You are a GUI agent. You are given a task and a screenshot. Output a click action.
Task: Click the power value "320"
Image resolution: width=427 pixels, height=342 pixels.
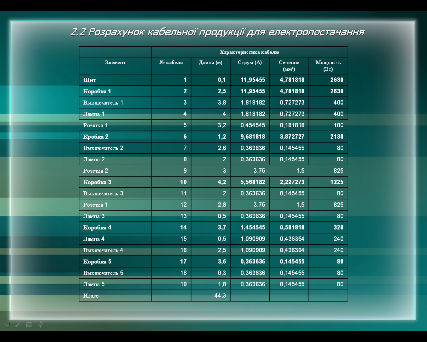point(339,228)
